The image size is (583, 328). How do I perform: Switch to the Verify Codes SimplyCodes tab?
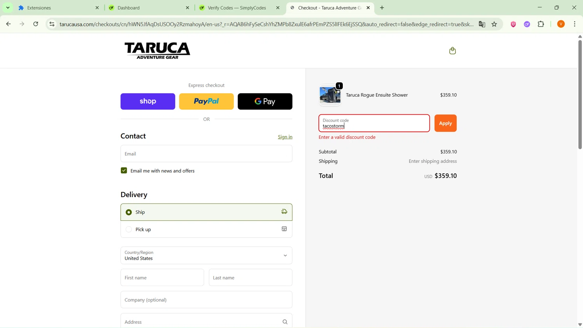[x=240, y=8]
